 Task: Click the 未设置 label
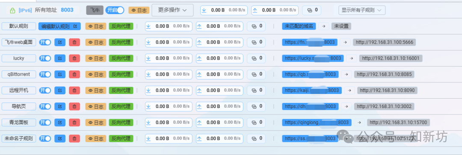(x=341, y=26)
